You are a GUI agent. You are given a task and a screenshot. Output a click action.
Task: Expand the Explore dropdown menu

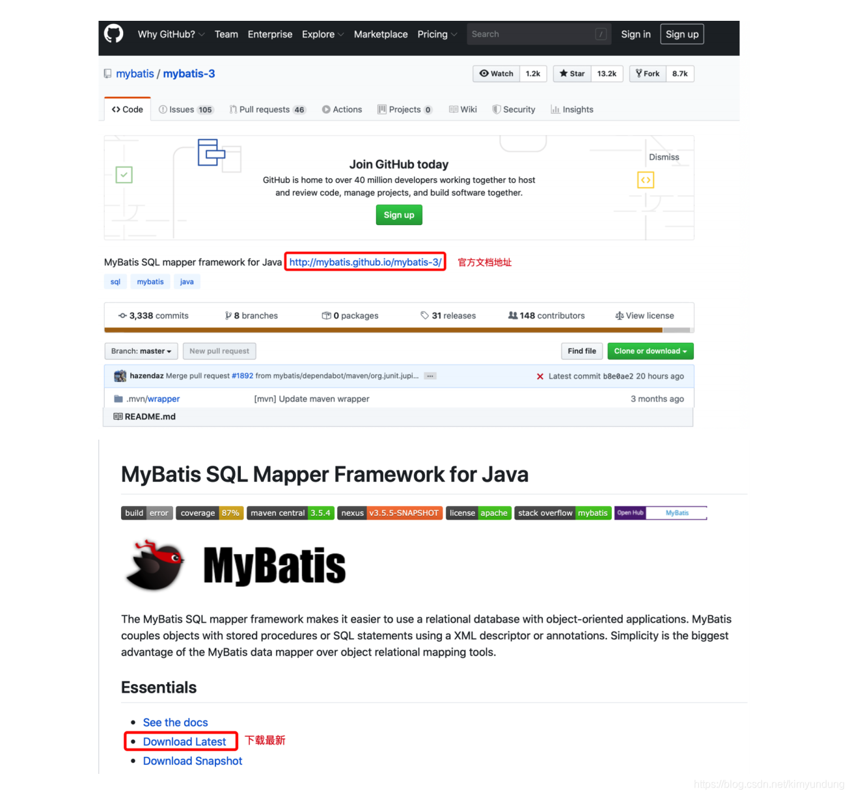coord(323,34)
